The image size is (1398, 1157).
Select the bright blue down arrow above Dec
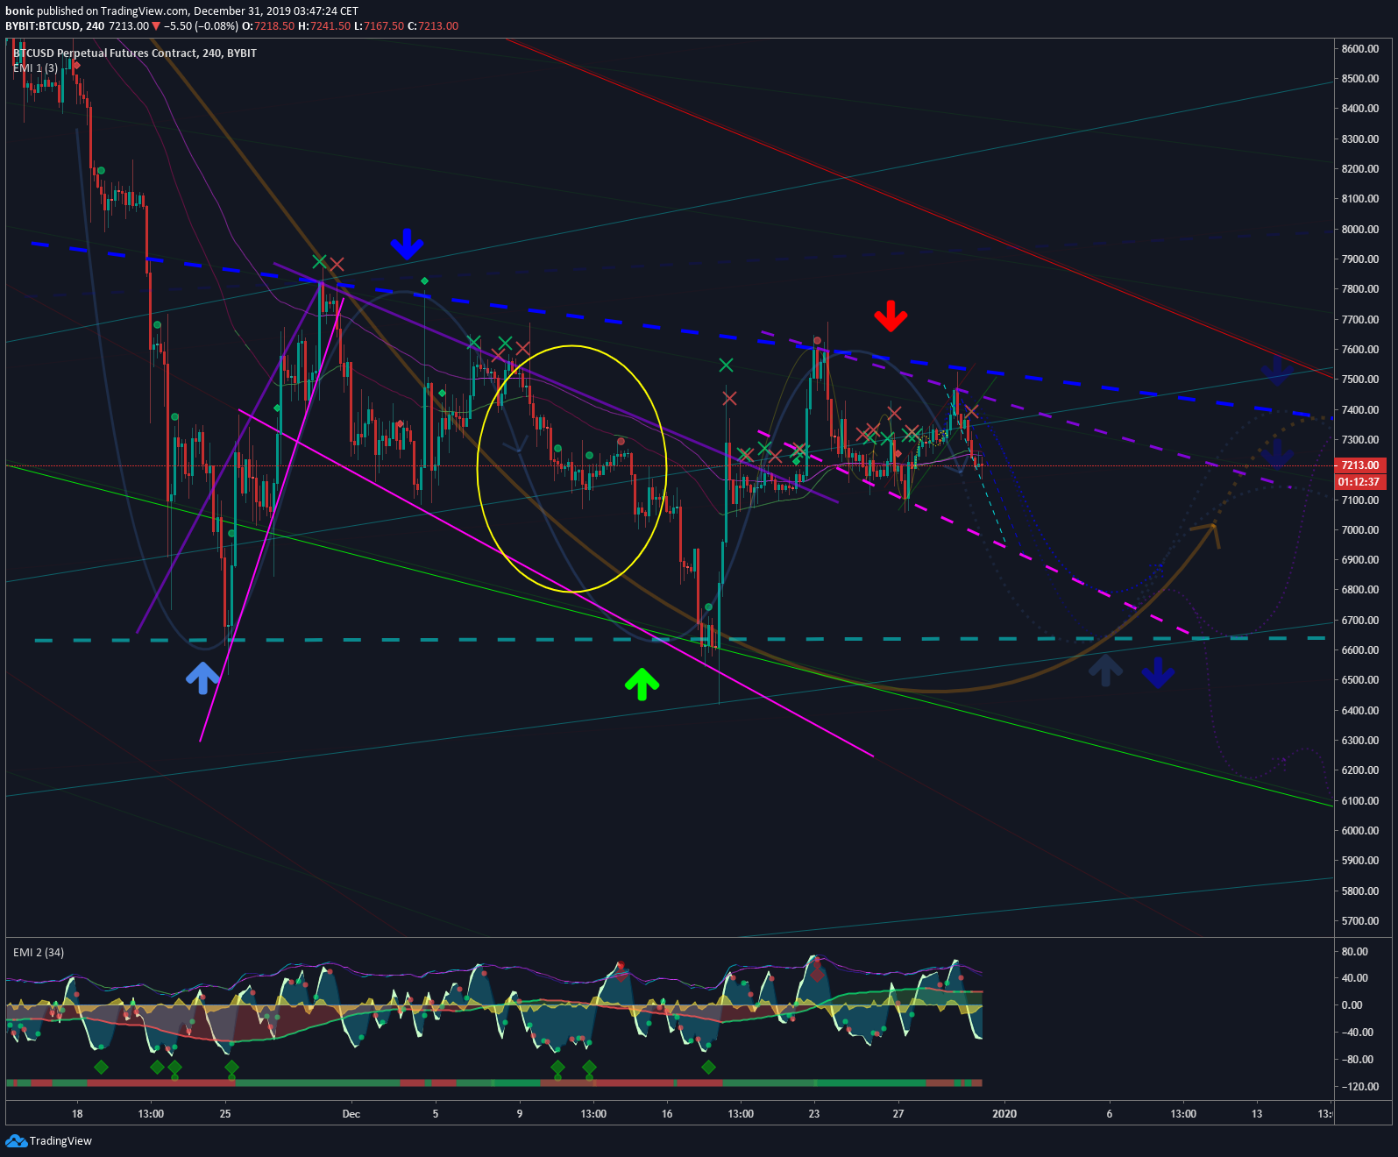[407, 244]
